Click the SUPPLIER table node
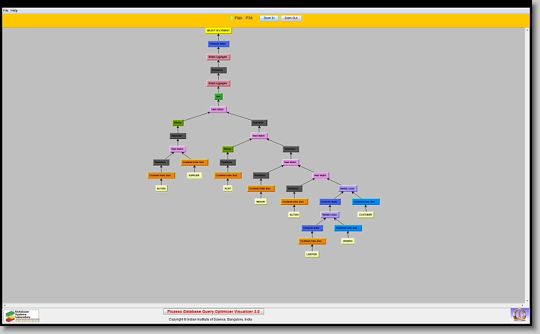The image size is (540, 334). [x=194, y=176]
